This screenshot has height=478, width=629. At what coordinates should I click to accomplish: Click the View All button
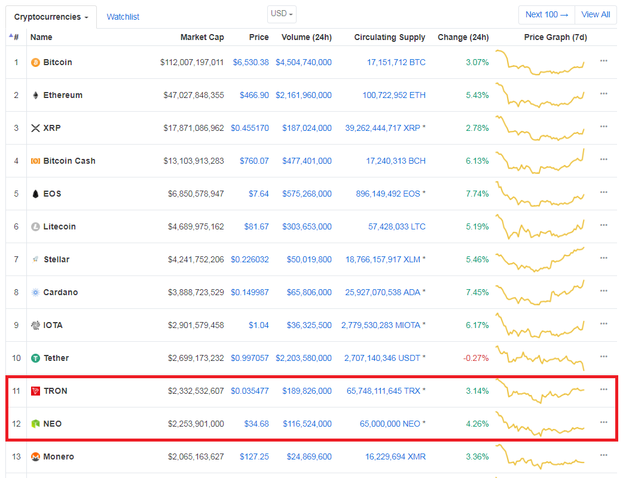click(596, 14)
